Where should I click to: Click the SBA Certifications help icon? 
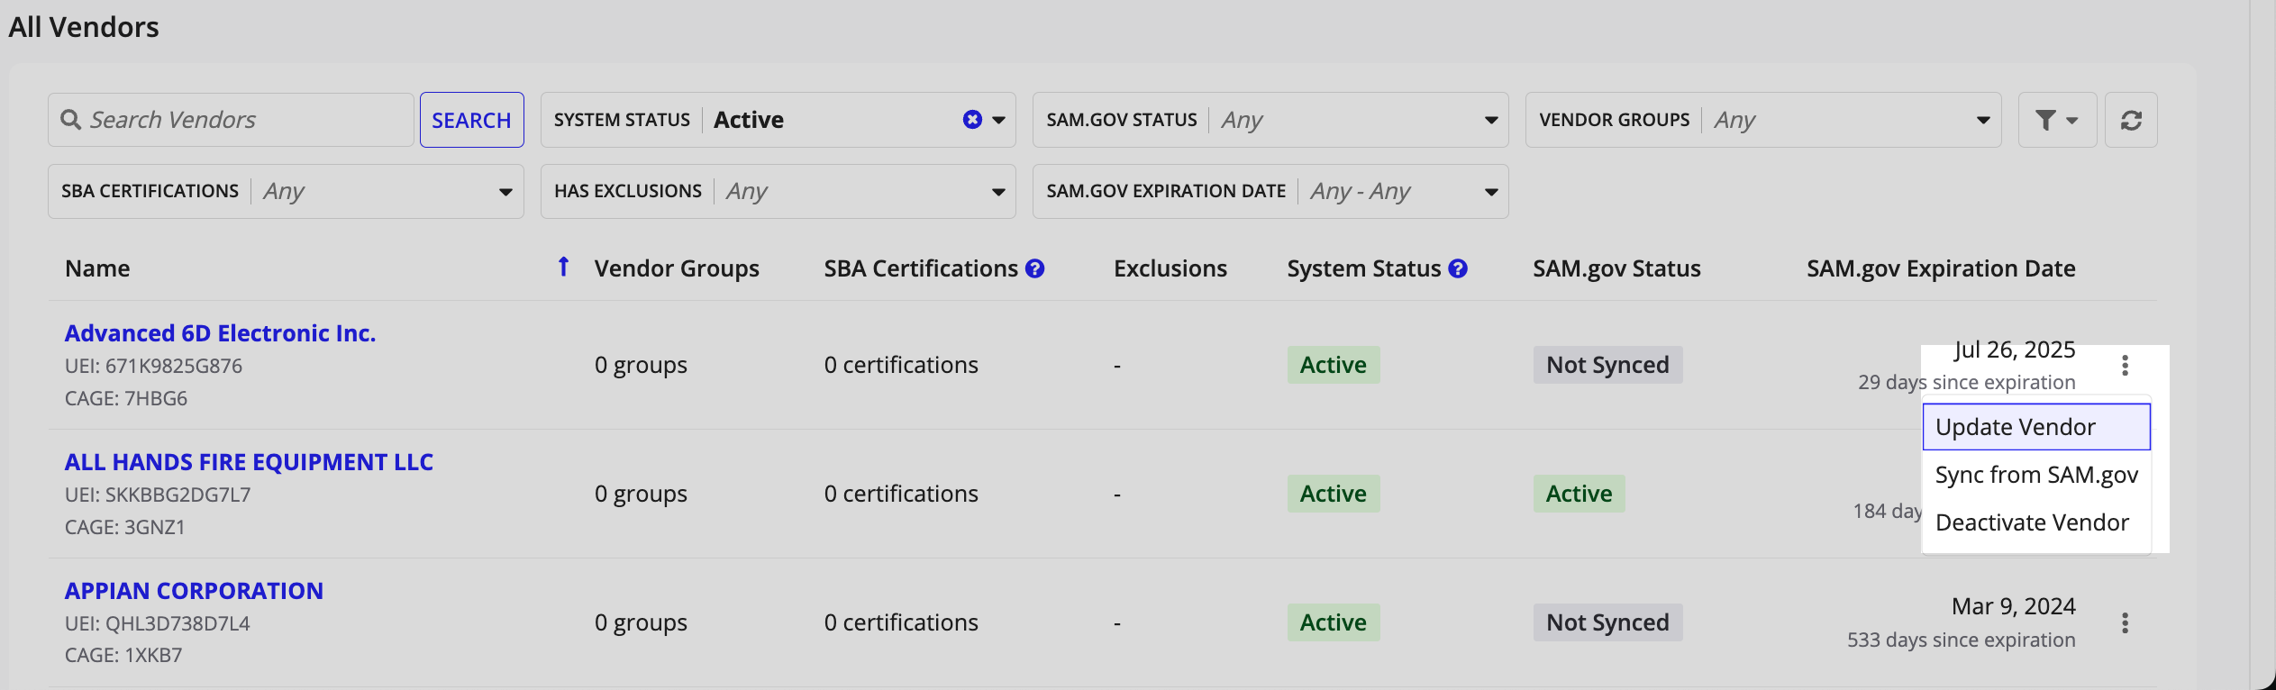pyautogui.click(x=1035, y=268)
